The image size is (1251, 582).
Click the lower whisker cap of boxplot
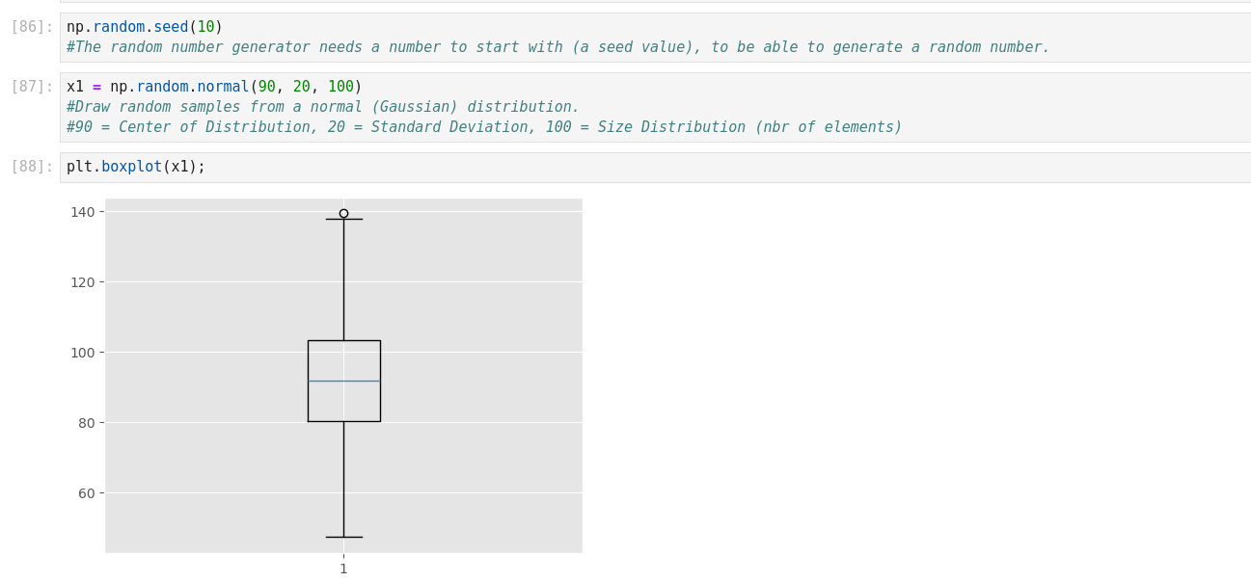[343, 537]
